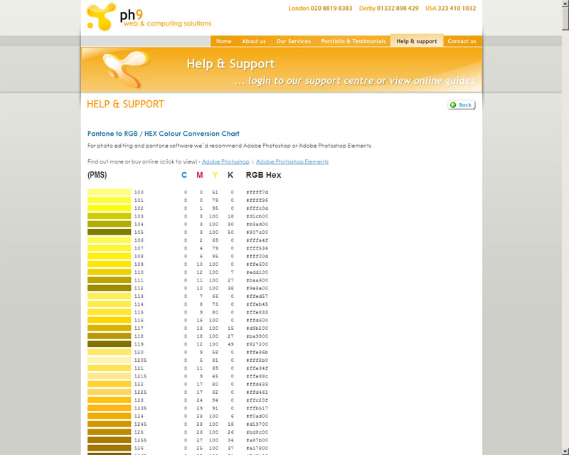Go to About us page

click(x=254, y=41)
